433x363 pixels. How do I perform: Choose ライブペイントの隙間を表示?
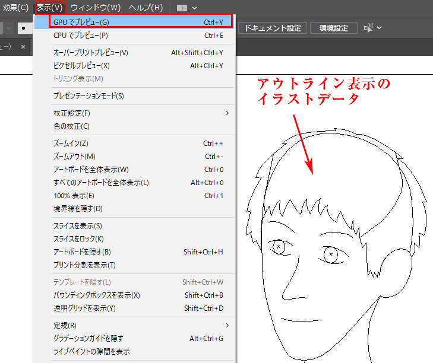point(134,351)
